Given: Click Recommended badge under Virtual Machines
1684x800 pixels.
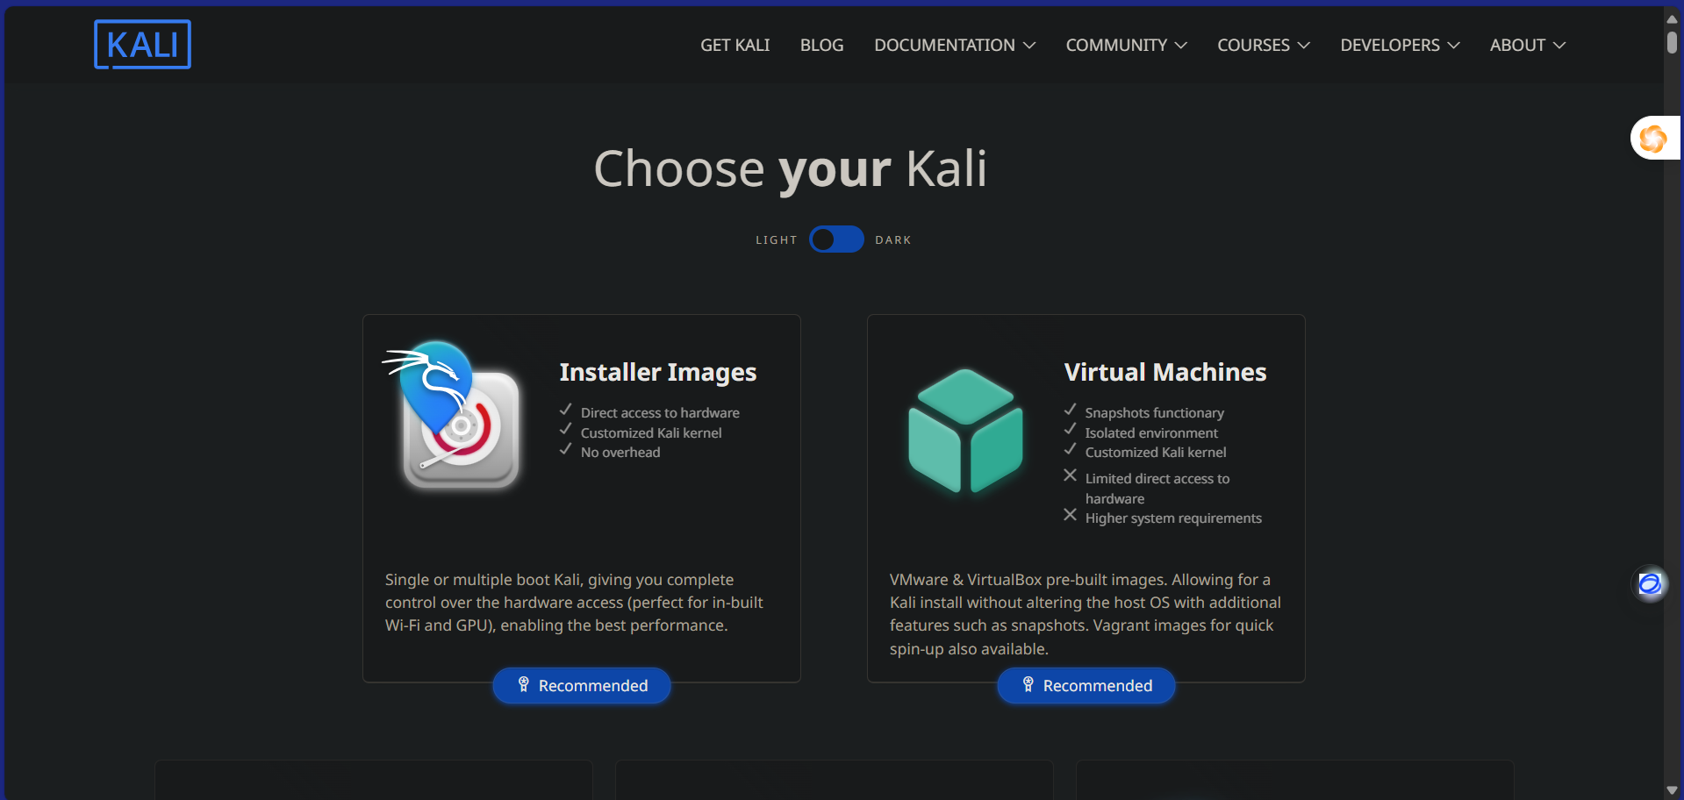Looking at the screenshot, I should [x=1086, y=685].
